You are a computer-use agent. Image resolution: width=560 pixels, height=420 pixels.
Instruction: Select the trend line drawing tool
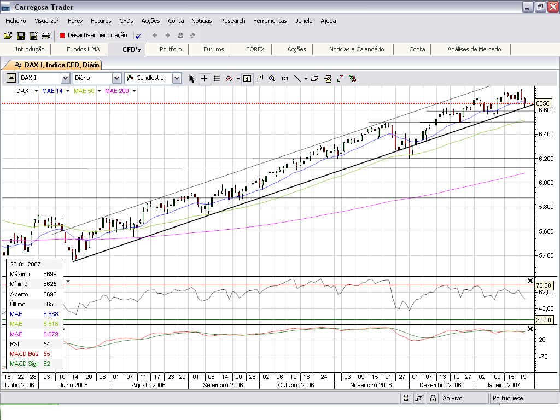pyautogui.click(x=297, y=79)
